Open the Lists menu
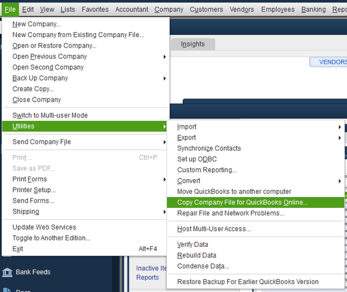347x292 pixels. point(67,10)
